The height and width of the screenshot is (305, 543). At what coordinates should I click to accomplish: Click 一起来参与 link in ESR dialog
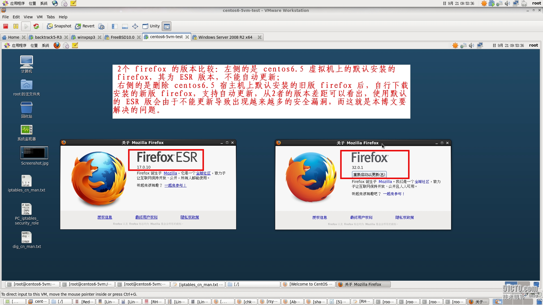(175, 185)
